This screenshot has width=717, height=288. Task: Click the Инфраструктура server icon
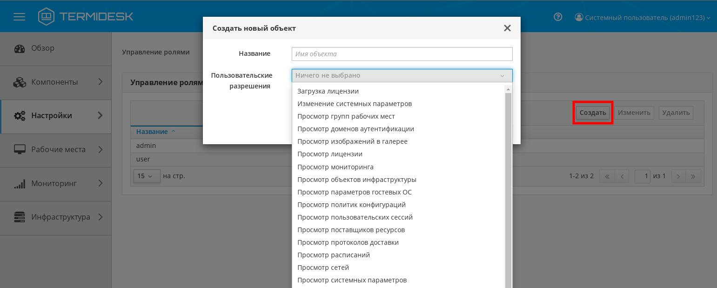click(20, 217)
